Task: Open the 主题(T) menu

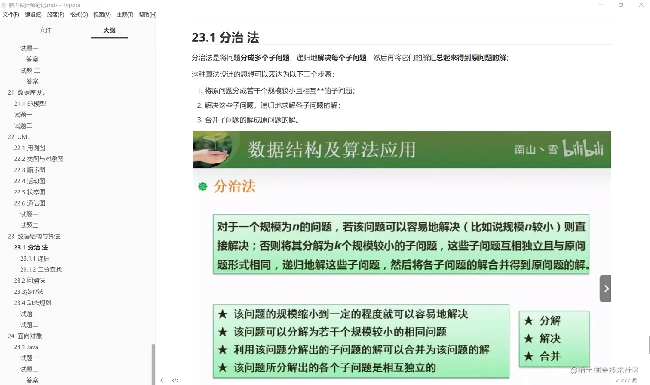Action: coord(125,15)
